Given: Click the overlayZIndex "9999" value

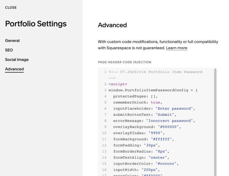Looking at the screenshot, I should click(155, 133).
